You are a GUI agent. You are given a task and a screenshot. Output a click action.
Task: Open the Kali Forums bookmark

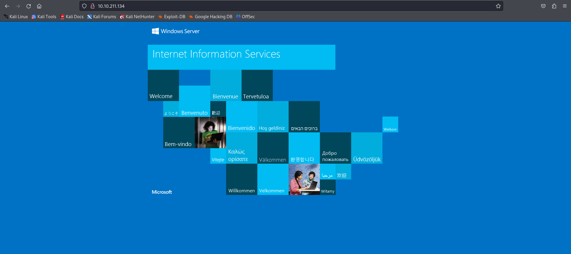point(102,17)
